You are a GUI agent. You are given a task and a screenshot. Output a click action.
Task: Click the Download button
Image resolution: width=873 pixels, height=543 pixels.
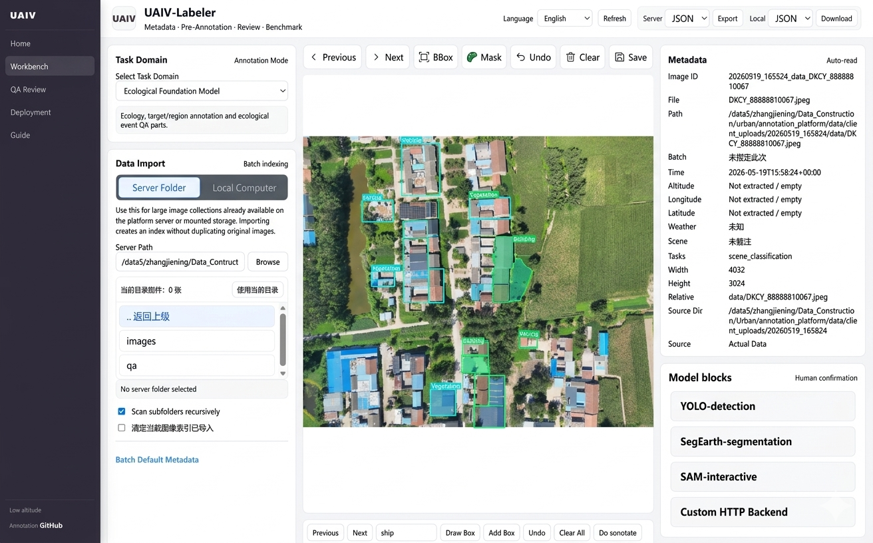click(836, 19)
